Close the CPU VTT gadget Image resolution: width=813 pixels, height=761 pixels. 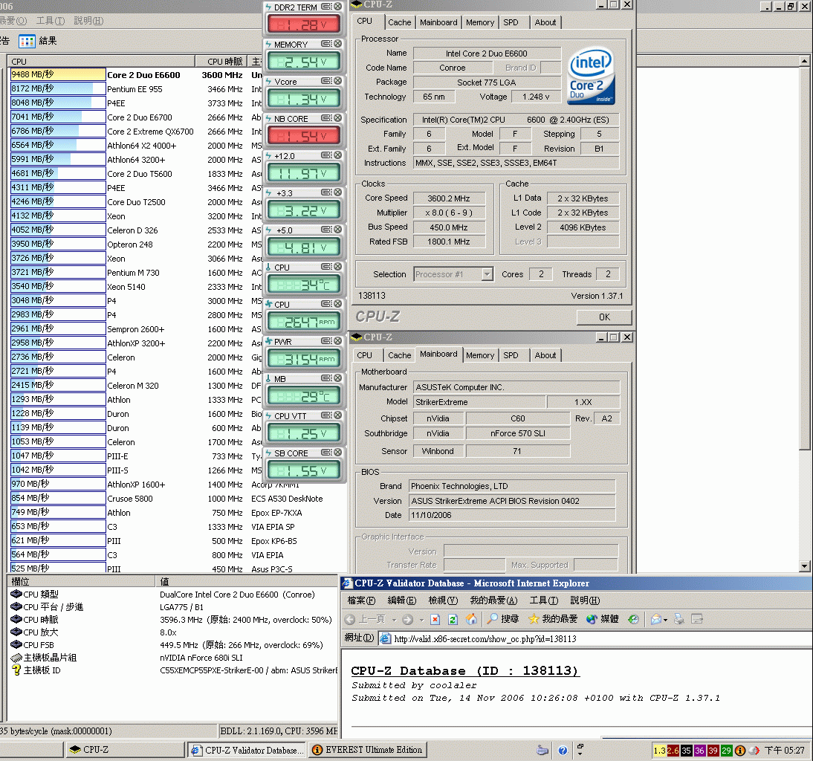pyautogui.click(x=338, y=415)
